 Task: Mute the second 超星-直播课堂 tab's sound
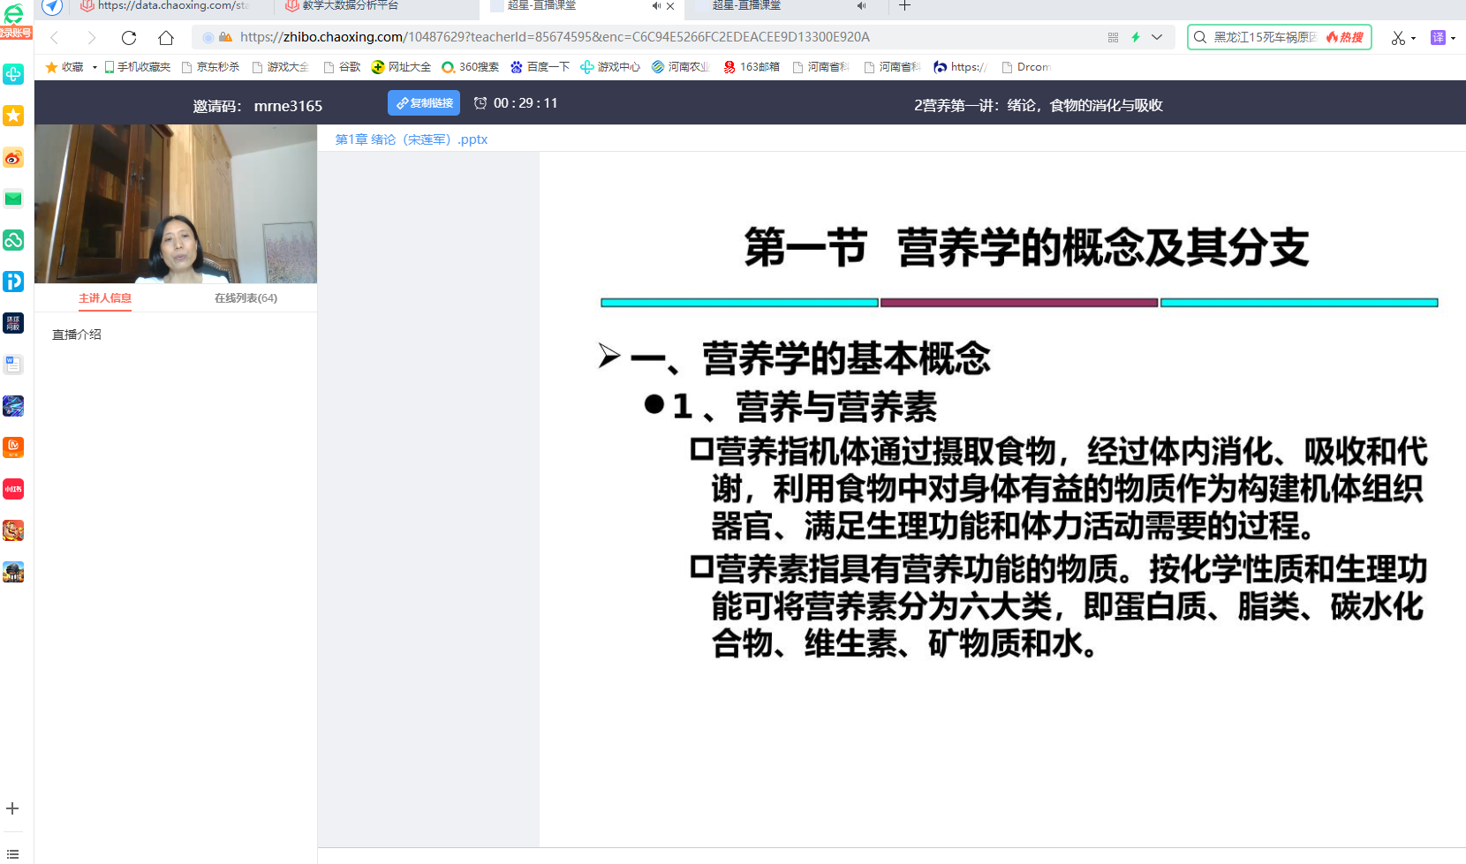(x=861, y=6)
